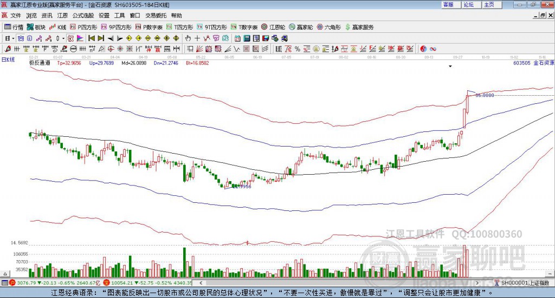This screenshot has width=555, height=298.
Task: Click SH000001 上证指数 in status bar
Action: (x=525, y=283)
